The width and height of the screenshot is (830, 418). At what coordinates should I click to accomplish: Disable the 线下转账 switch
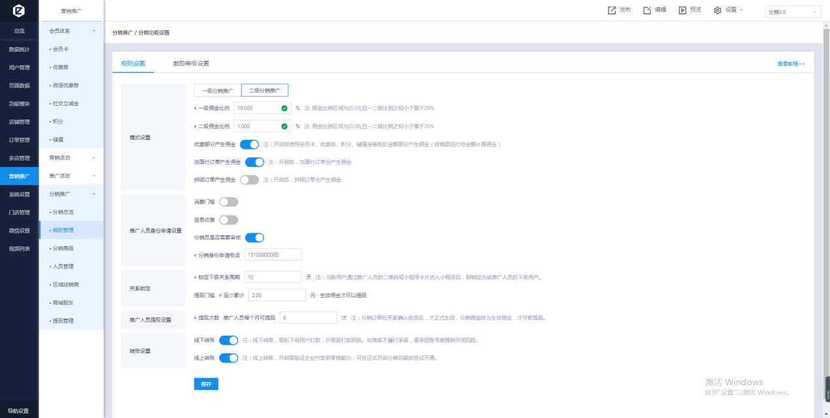tap(228, 340)
